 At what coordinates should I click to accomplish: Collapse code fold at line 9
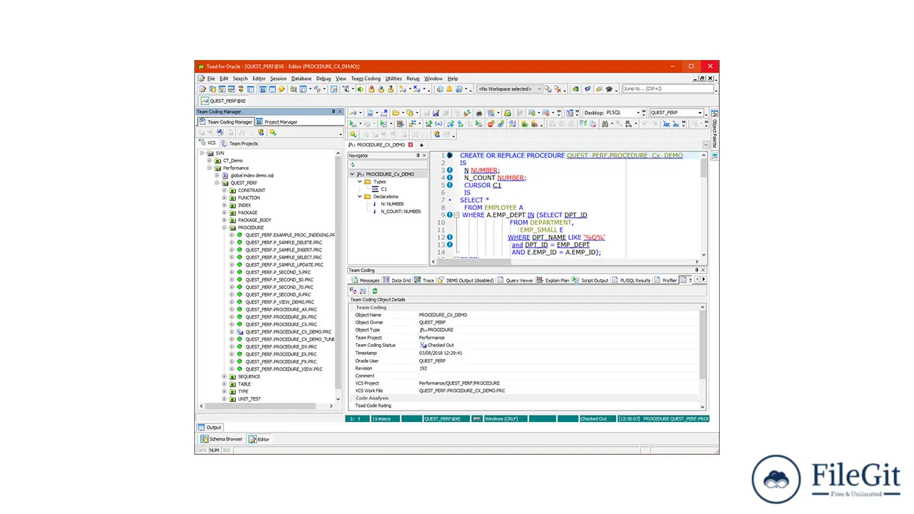point(457,215)
